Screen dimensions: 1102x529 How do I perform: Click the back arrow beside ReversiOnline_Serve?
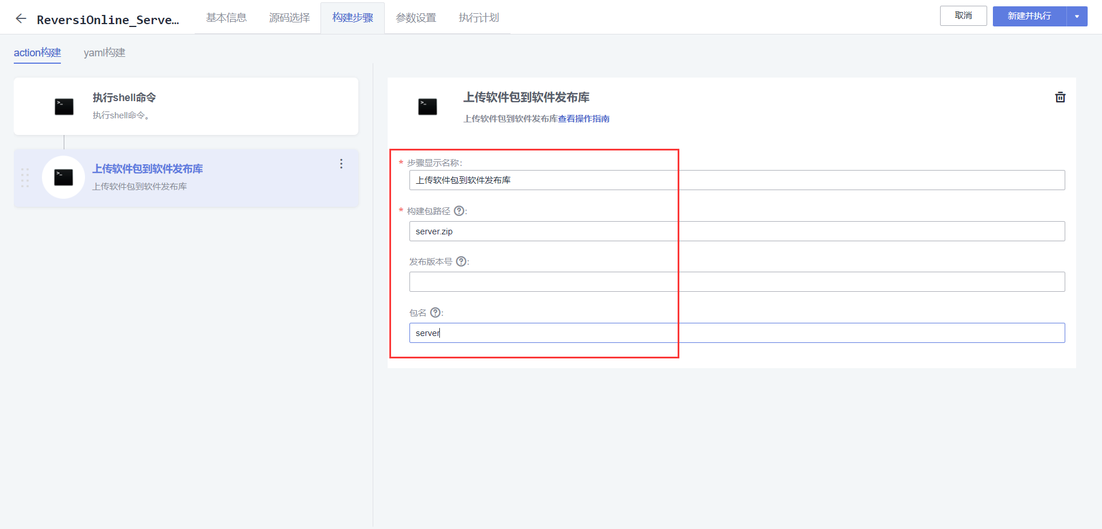(x=21, y=18)
